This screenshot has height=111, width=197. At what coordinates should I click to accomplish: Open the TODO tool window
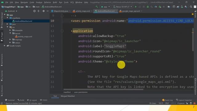(44, 100)
